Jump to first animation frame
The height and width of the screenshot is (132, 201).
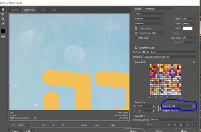coord(169,125)
